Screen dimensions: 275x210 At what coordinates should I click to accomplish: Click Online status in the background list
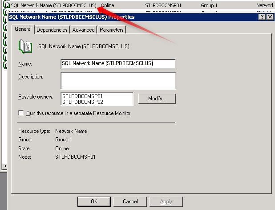tap(108, 5)
